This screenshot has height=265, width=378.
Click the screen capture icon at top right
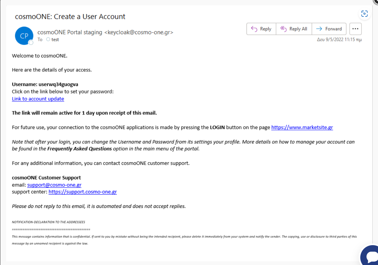pyautogui.click(x=364, y=14)
